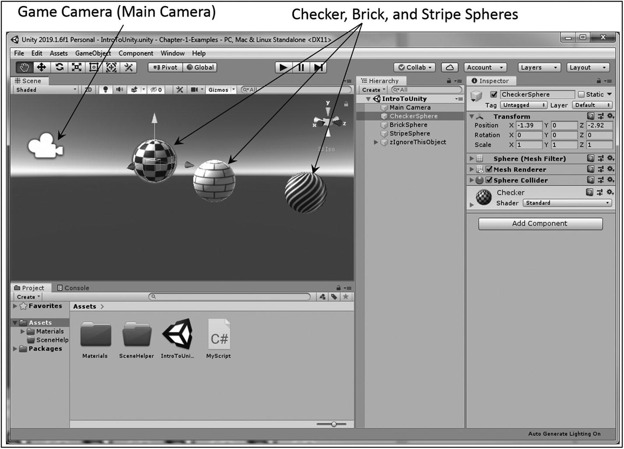Search by type in Project panel
The height and width of the screenshot is (449, 624).
pos(323,297)
